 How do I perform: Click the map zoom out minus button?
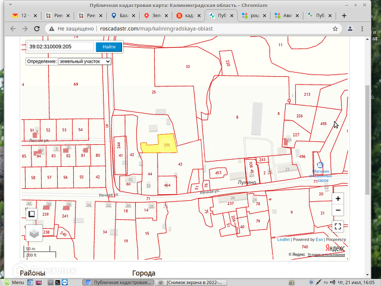click(338, 210)
